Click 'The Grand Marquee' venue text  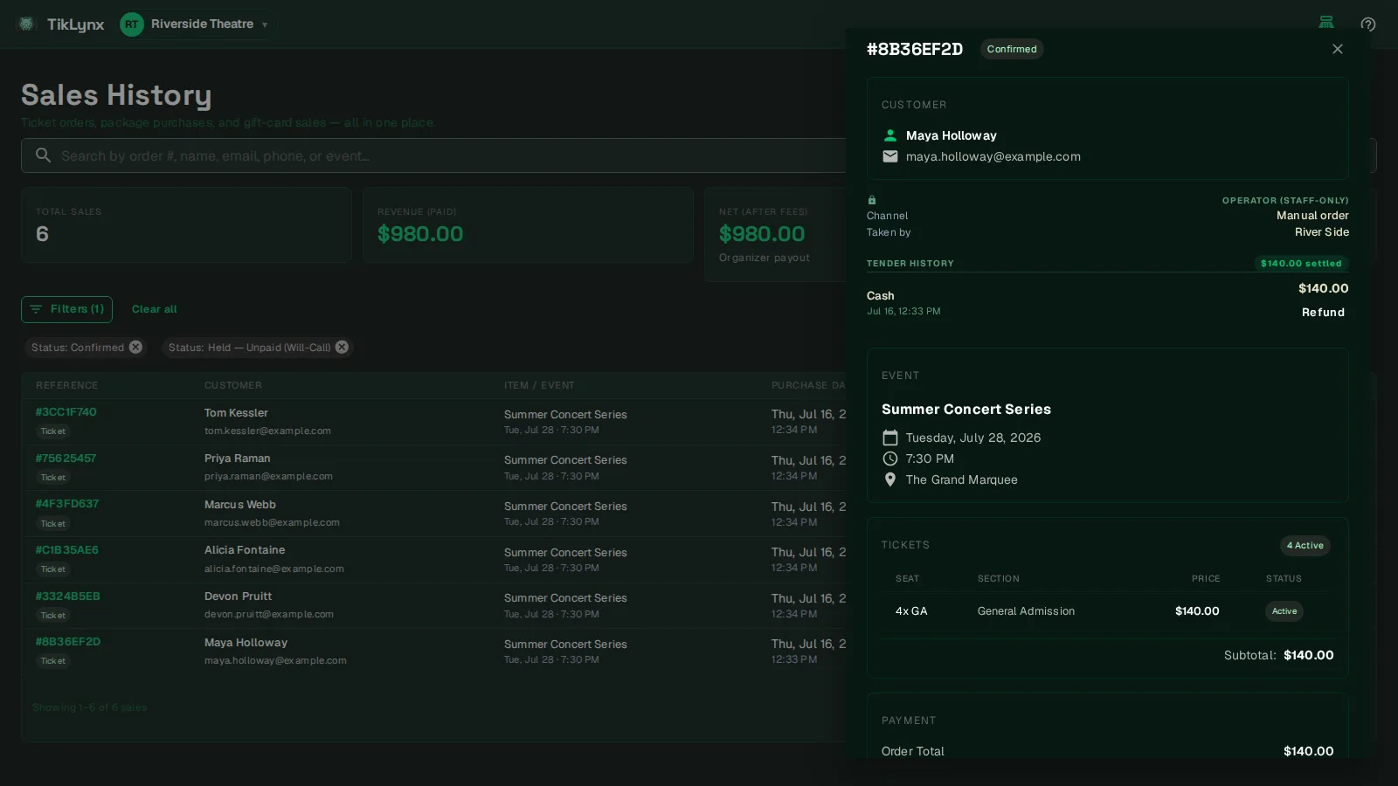point(962,479)
